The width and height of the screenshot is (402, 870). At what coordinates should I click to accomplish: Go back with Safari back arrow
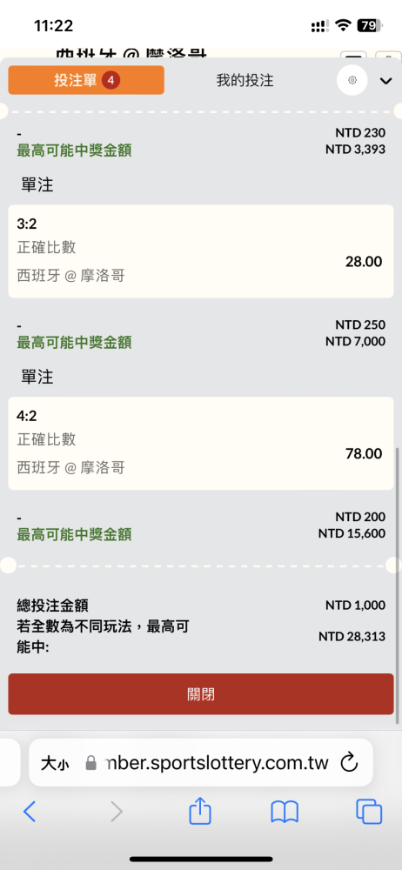[x=30, y=813]
